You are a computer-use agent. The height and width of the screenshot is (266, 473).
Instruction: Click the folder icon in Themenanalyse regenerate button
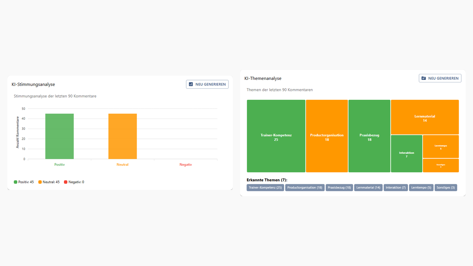pos(423,78)
